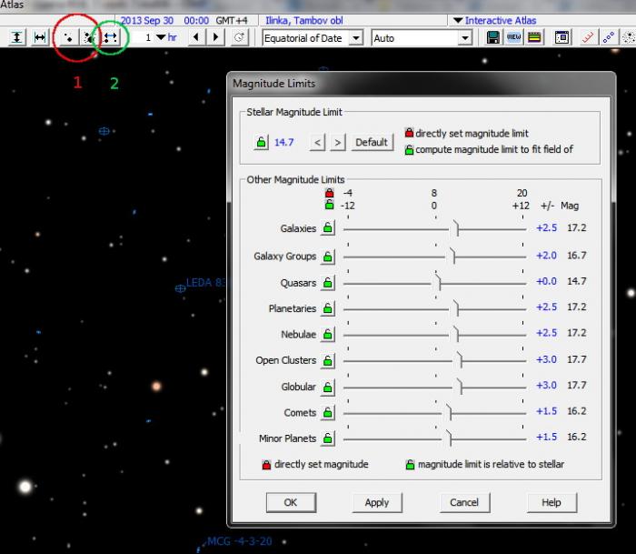The width and height of the screenshot is (636, 554).
Task: Decrease stellar magnitude with < button
Action: (x=318, y=143)
